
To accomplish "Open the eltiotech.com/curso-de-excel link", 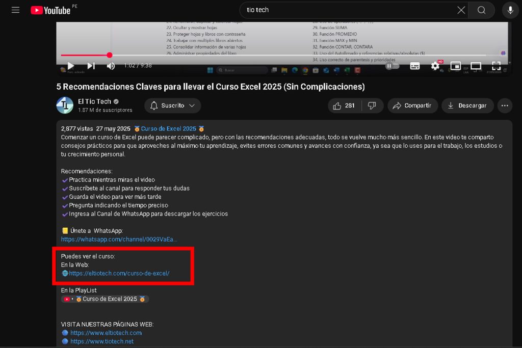I will 119,273.
